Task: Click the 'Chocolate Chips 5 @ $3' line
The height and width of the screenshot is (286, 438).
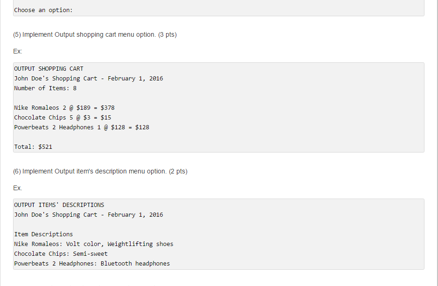Action: pos(63,118)
